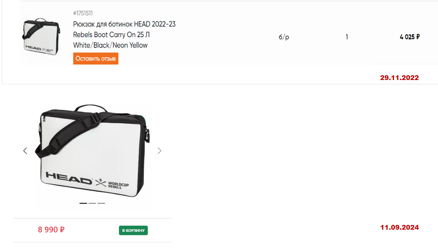Click the б/р size value
Screen dimensions: 438x250
(284, 37)
